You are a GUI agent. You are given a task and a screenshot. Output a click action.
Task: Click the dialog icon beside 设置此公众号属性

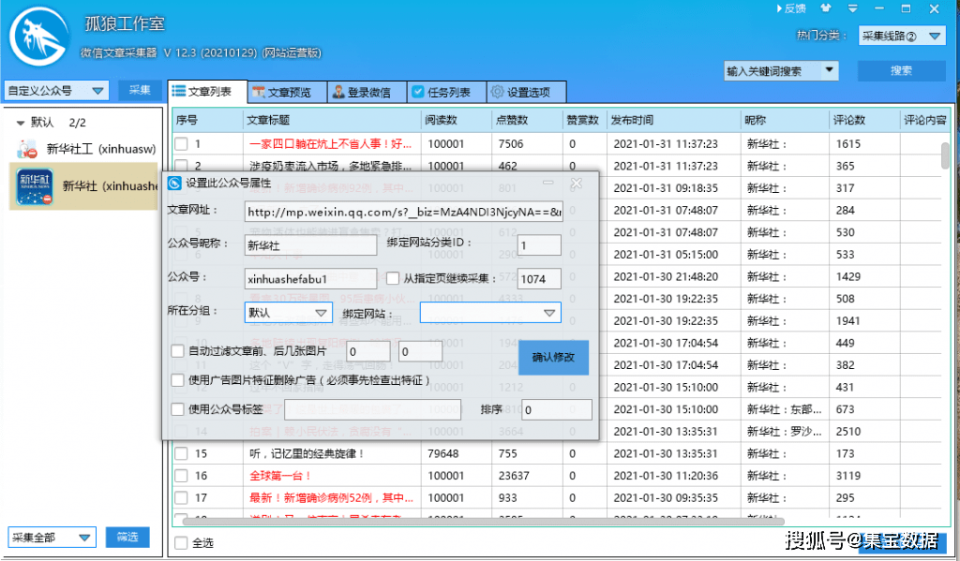pyautogui.click(x=175, y=183)
